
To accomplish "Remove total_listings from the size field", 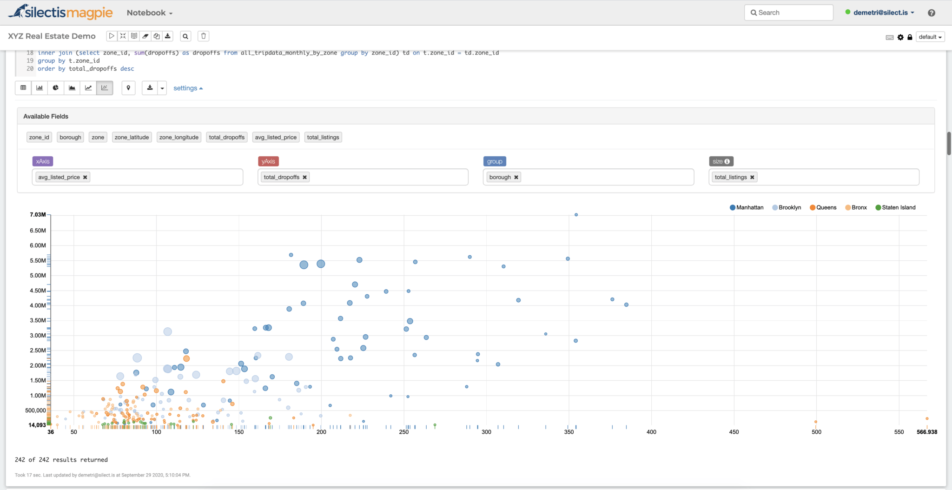I will (x=752, y=177).
